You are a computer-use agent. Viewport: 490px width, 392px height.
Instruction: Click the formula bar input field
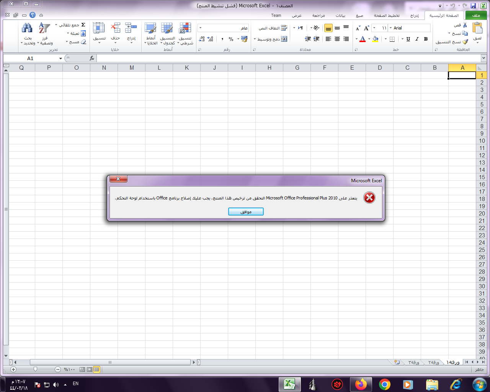point(289,58)
